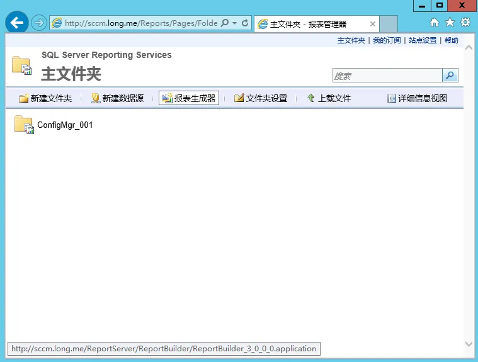Open browser Tools gear icon

coord(465,22)
